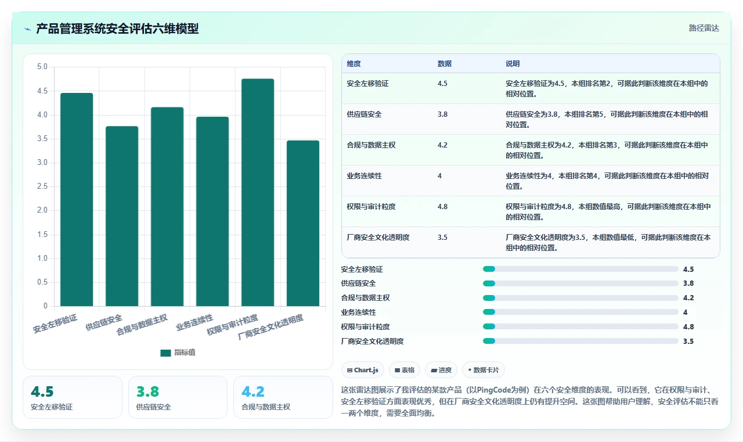
Task: Toggle the 指标值 legend color box
Action: click(x=165, y=353)
